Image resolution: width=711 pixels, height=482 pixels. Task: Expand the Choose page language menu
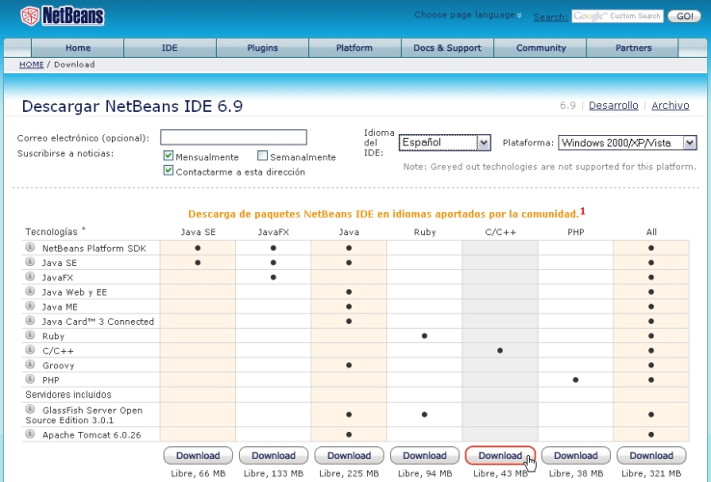click(x=467, y=15)
